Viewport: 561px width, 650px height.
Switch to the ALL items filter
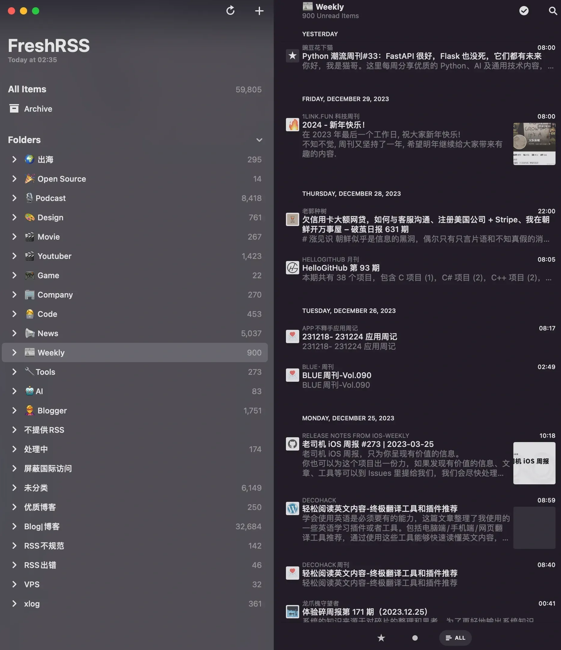pyautogui.click(x=455, y=638)
